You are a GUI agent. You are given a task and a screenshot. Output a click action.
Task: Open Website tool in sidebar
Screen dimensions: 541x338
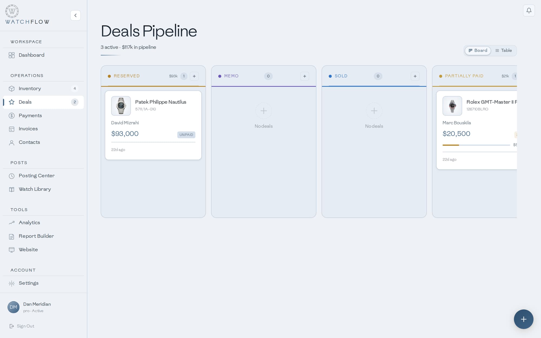coord(43,250)
